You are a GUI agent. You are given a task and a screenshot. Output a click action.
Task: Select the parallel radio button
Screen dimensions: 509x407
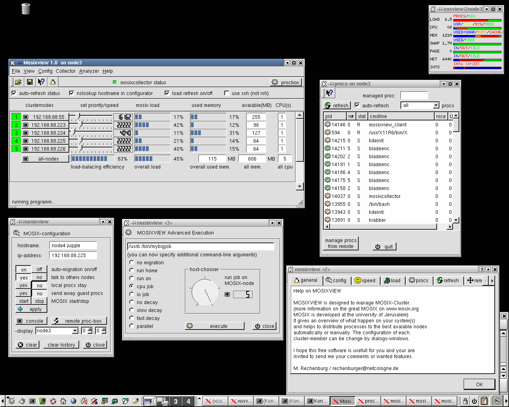pos(132,326)
